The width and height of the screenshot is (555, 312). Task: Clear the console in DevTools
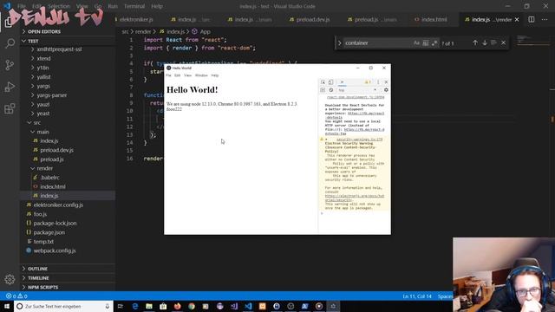click(331, 90)
